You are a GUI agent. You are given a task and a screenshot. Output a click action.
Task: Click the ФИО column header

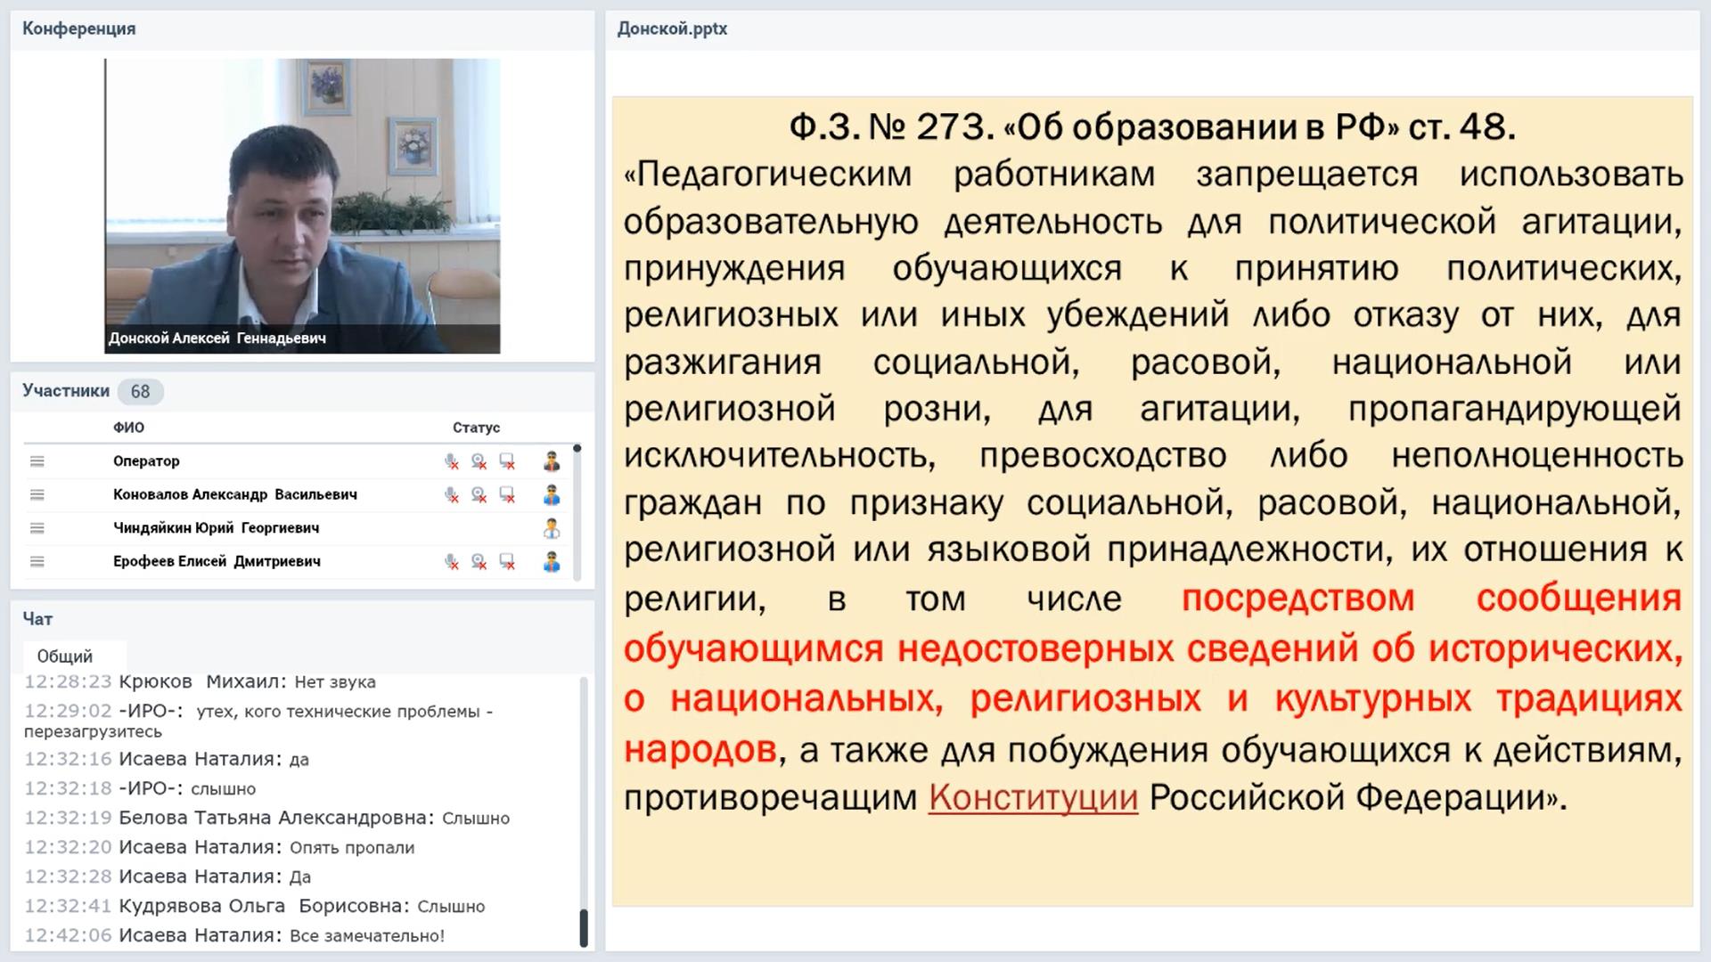[x=128, y=428]
